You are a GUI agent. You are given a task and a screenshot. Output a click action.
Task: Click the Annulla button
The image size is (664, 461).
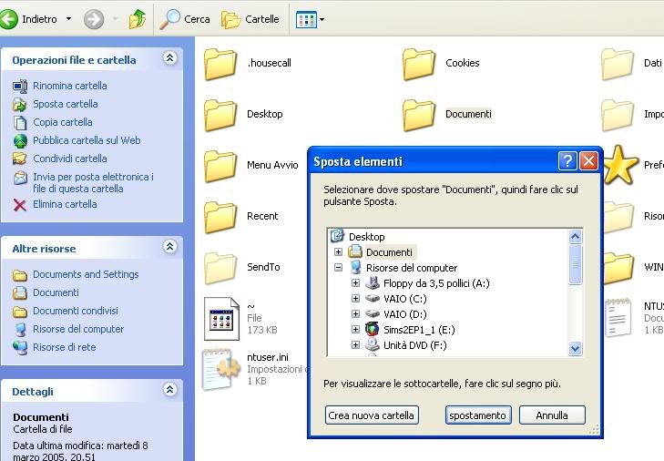pos(552,415)
